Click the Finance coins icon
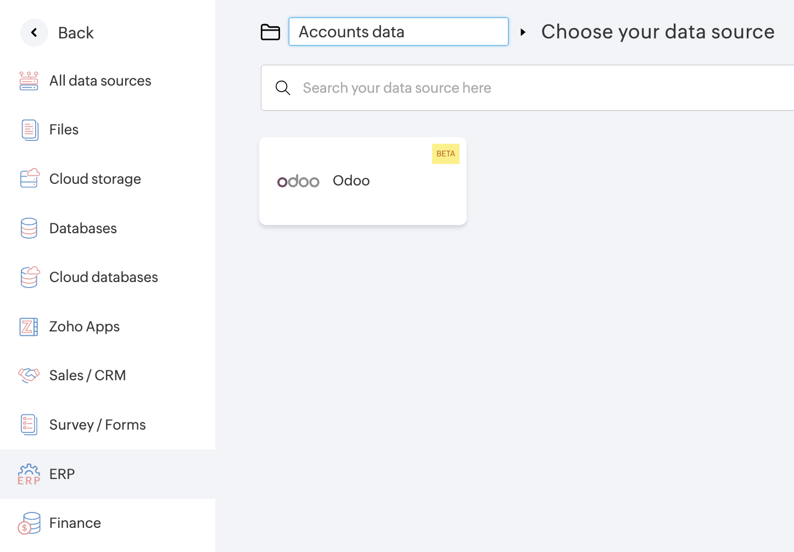 (x=29, y=523)
